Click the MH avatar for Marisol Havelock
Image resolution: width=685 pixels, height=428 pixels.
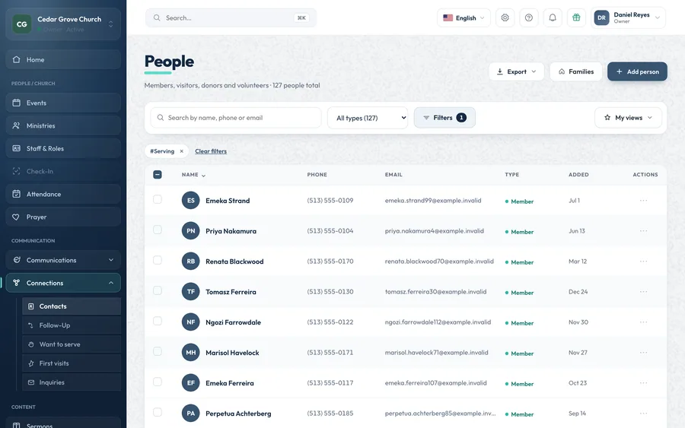coord(191,353)
